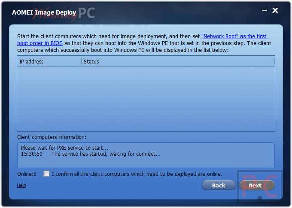Minimize the AOMEI Image Deploy window

coord(263,11)
